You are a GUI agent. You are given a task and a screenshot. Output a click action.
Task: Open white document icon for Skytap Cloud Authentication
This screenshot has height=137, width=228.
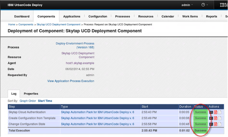220,112
